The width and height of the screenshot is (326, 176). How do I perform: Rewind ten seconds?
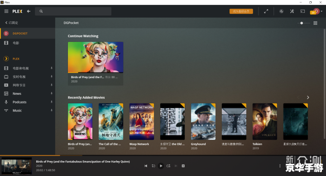pos(153,166)
